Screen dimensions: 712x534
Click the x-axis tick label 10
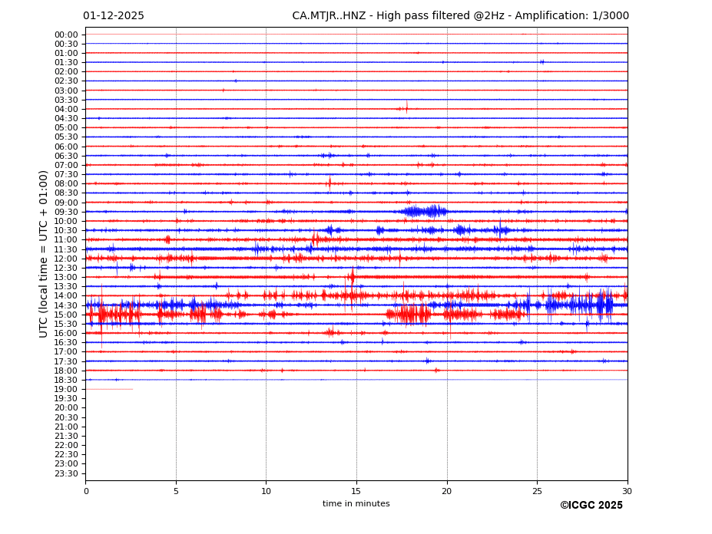(266, 491)
